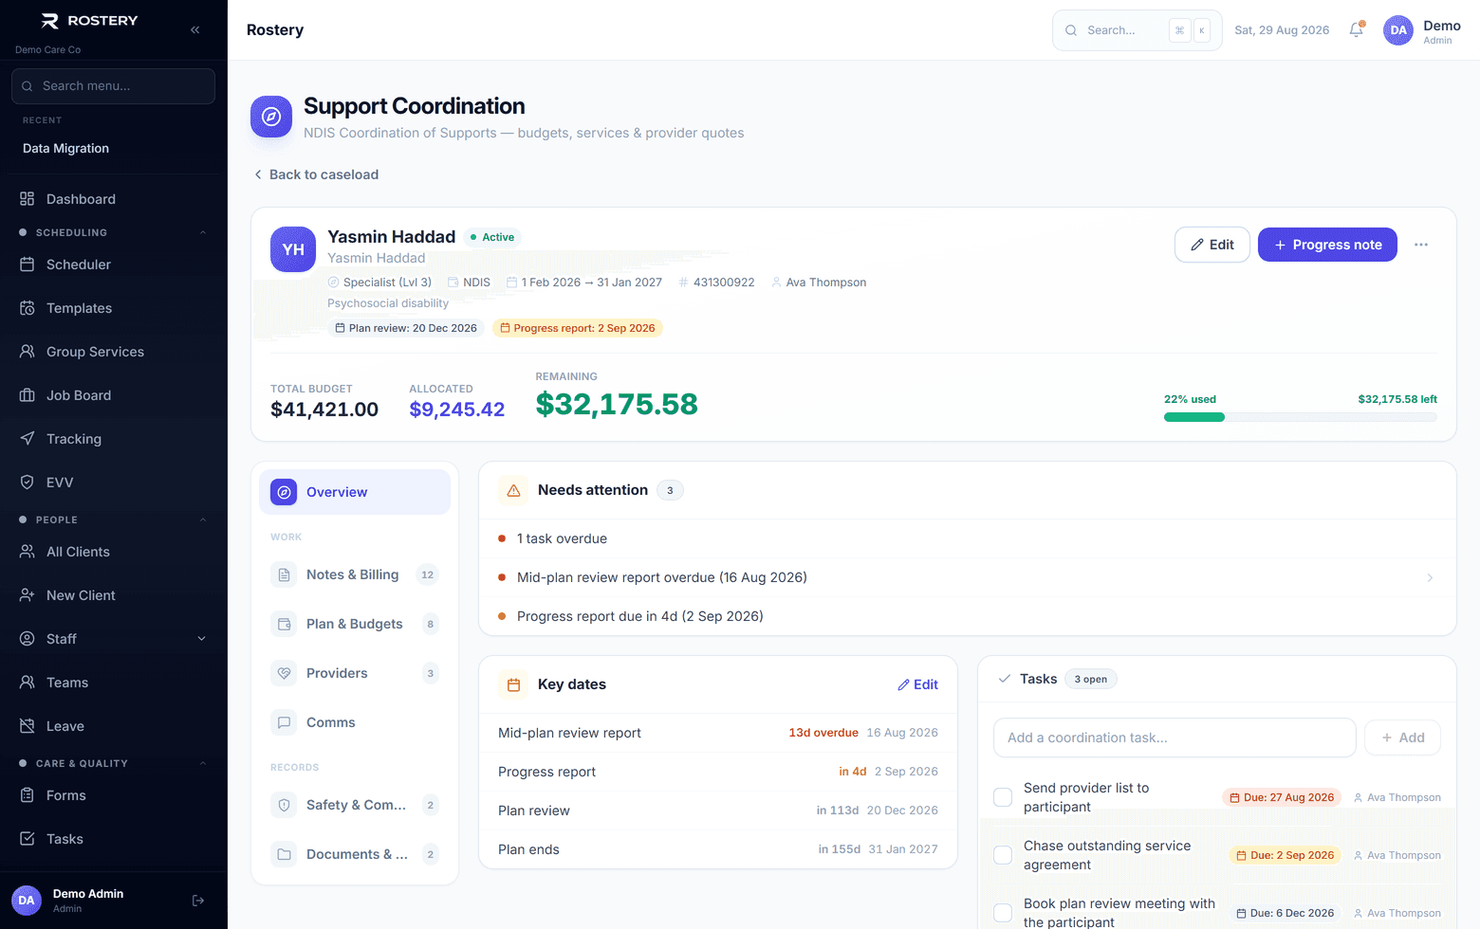The width and height of the screenshot is (1480, 929).
Task: Click Edit on the client header
Action: pos(1212,245)
